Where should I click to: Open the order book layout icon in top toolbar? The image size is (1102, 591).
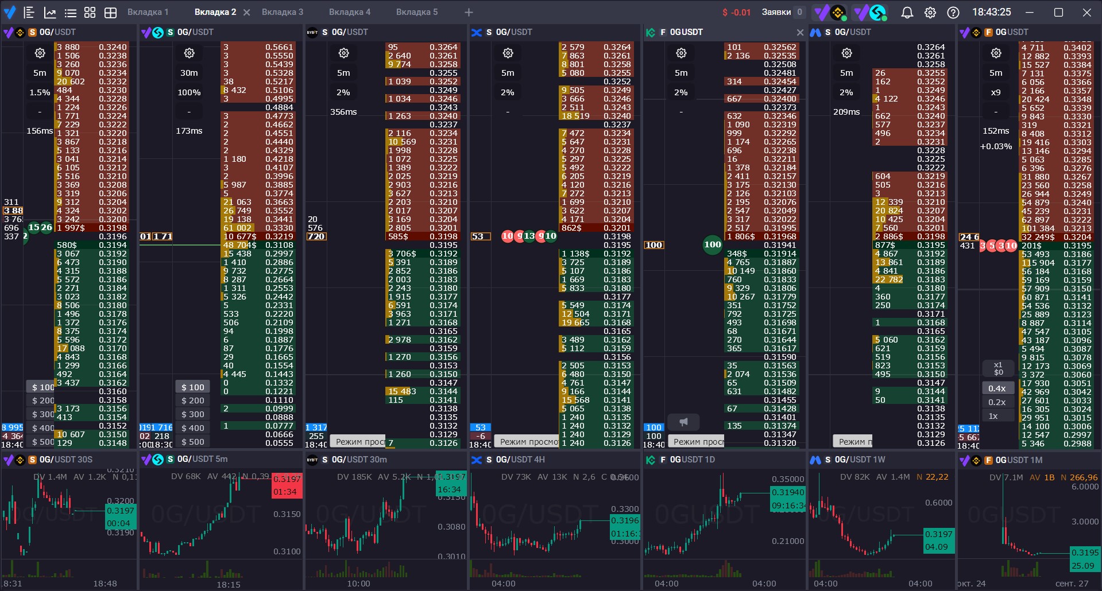tap(29, 12)
